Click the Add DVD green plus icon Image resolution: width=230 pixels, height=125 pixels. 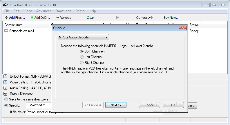pyautogui.click(x=32, y=18)
